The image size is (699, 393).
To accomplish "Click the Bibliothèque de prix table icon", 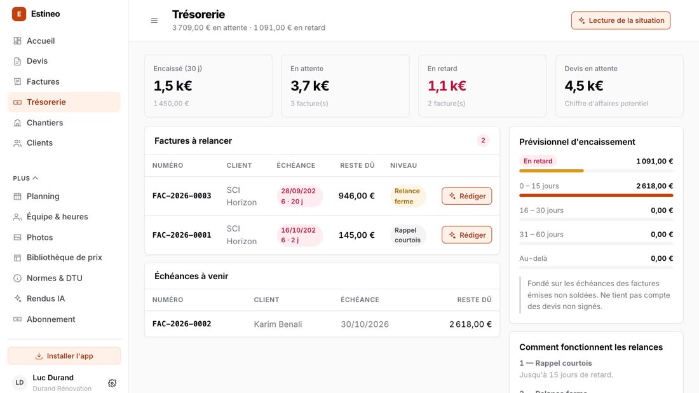I will tap(17, 258).
